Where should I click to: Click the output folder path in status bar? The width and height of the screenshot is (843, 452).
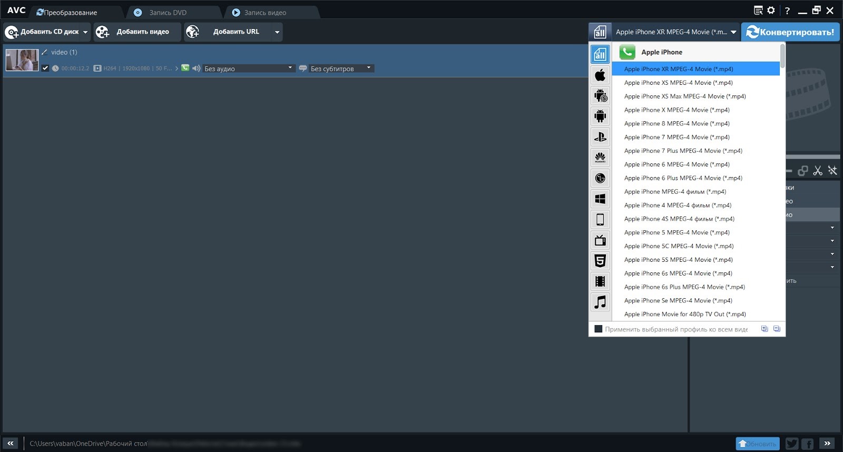point(164,444)
